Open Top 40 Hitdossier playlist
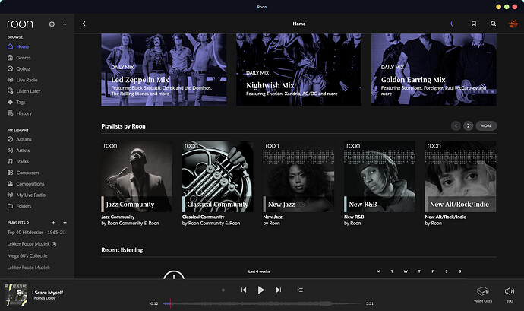This screenshot has width=524, height=311. click(x=36, y=233)
